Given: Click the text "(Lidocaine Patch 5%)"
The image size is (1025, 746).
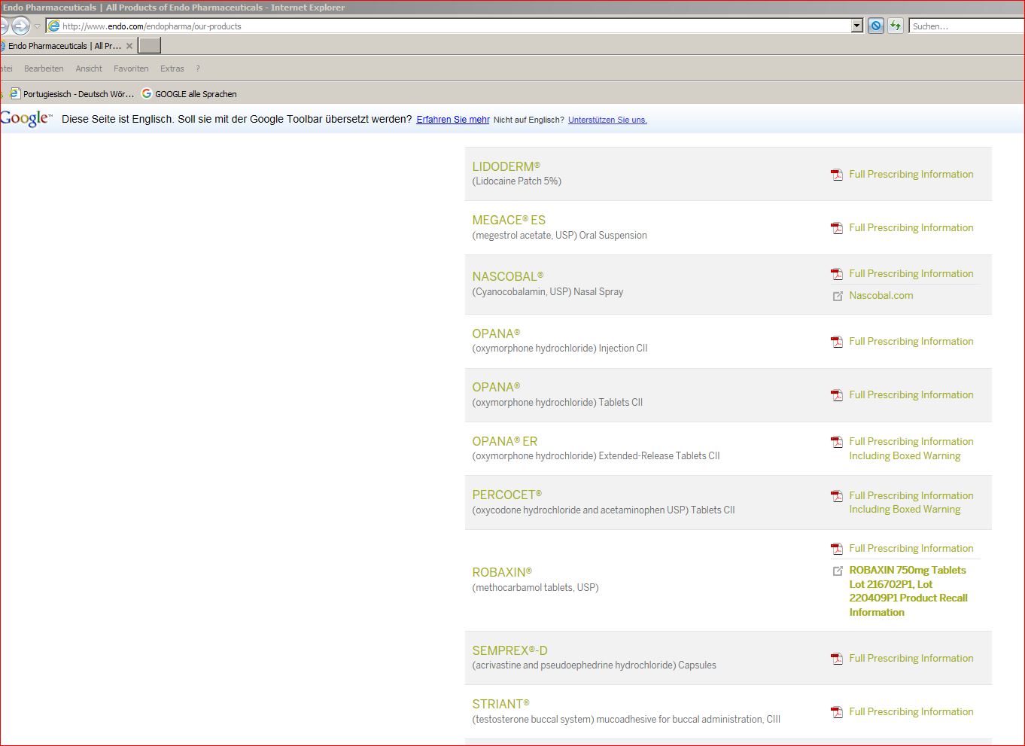Looking at the screenshot, I should 517,181.
